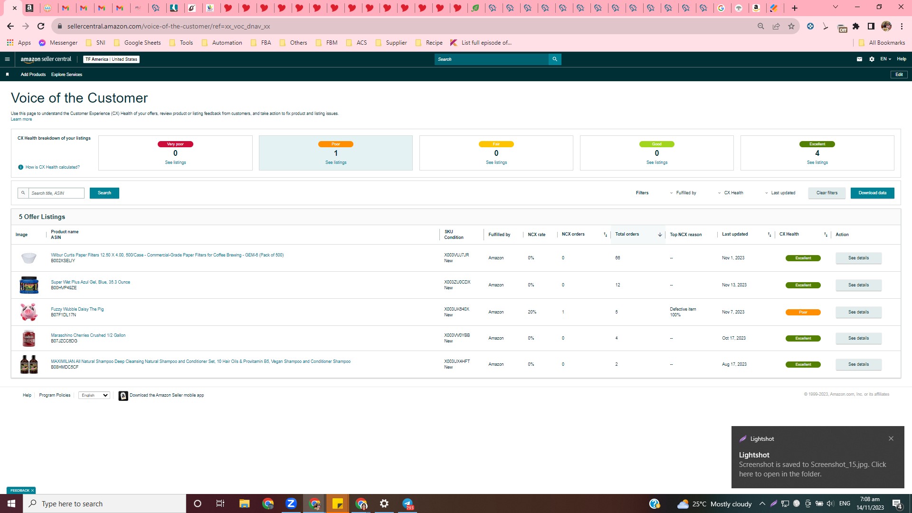Open the messages envelope icon

point(859,59)
